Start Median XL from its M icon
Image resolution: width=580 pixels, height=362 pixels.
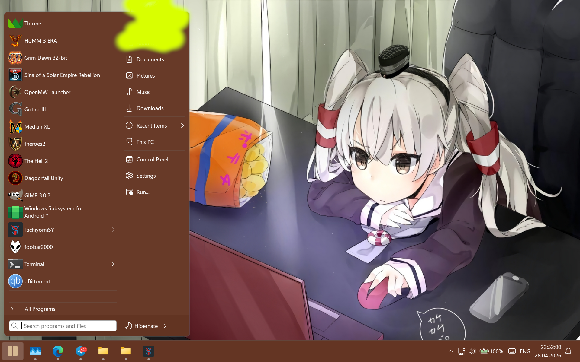click(15, 127)
